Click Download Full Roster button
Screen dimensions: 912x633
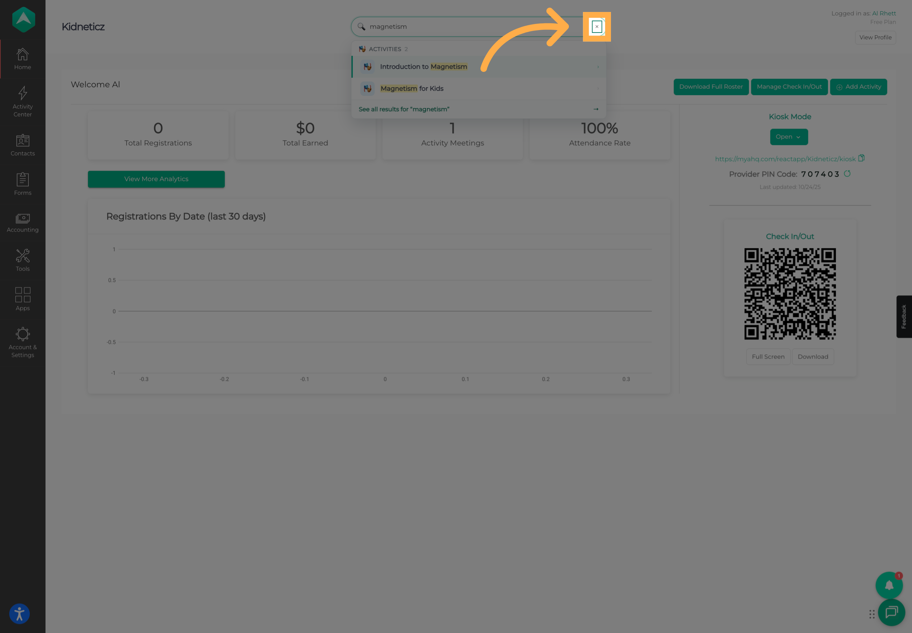[x=711, y=87]
